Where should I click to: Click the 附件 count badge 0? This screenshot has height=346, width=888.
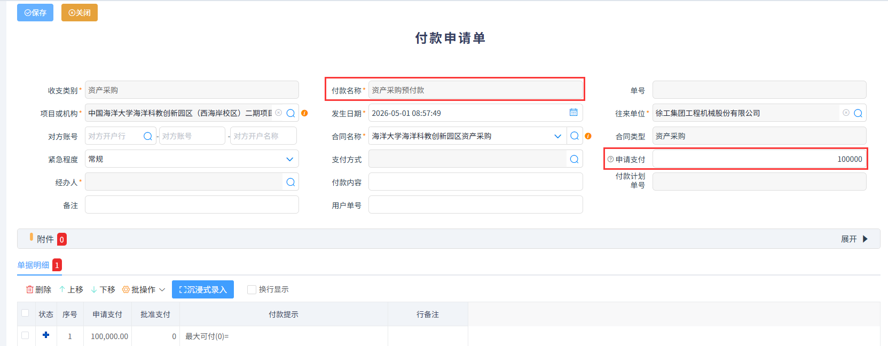pyautogui.click(x=62, y=239)
